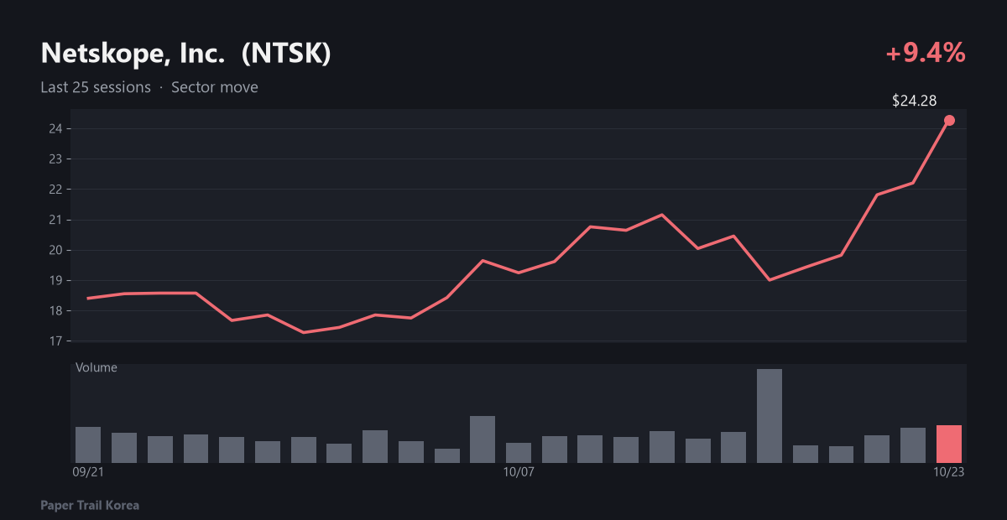Click the highlighted red volume bar for 10/23
The height and width of the screenshot is (520, 1007).
coord(949,444)
